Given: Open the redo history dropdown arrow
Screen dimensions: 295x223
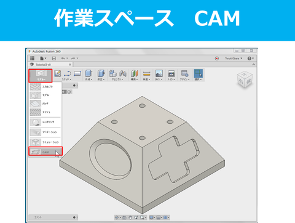Looking at the screenshot, I should point(77,59).
